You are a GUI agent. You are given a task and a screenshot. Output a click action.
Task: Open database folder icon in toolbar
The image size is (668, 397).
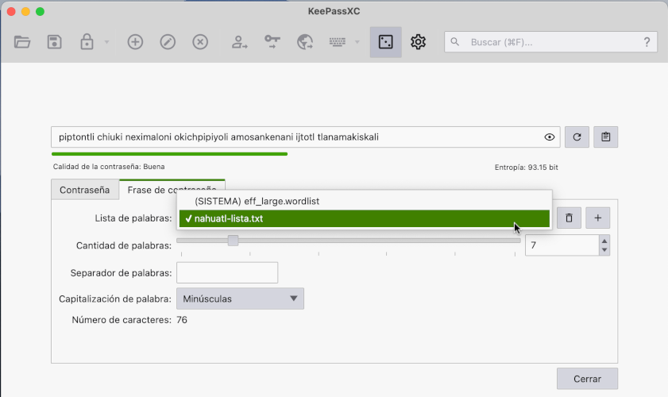pyautogui.click(x=22, y=42)
